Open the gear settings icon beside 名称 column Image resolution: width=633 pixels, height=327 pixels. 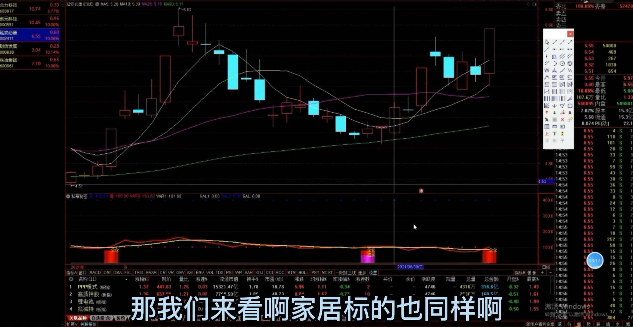coord(71,279)
